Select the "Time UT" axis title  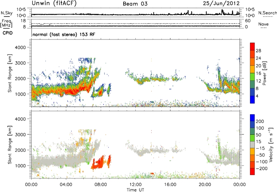coord(135,190)
